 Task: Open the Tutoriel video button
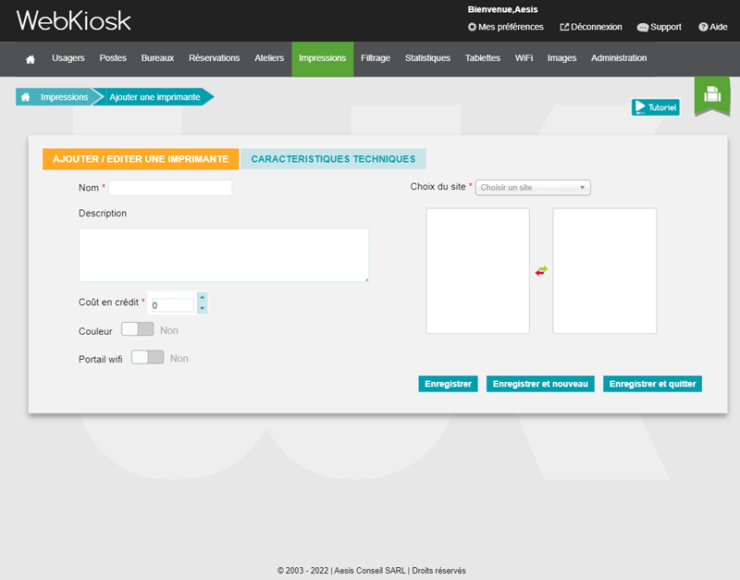[x=656, y=107]
